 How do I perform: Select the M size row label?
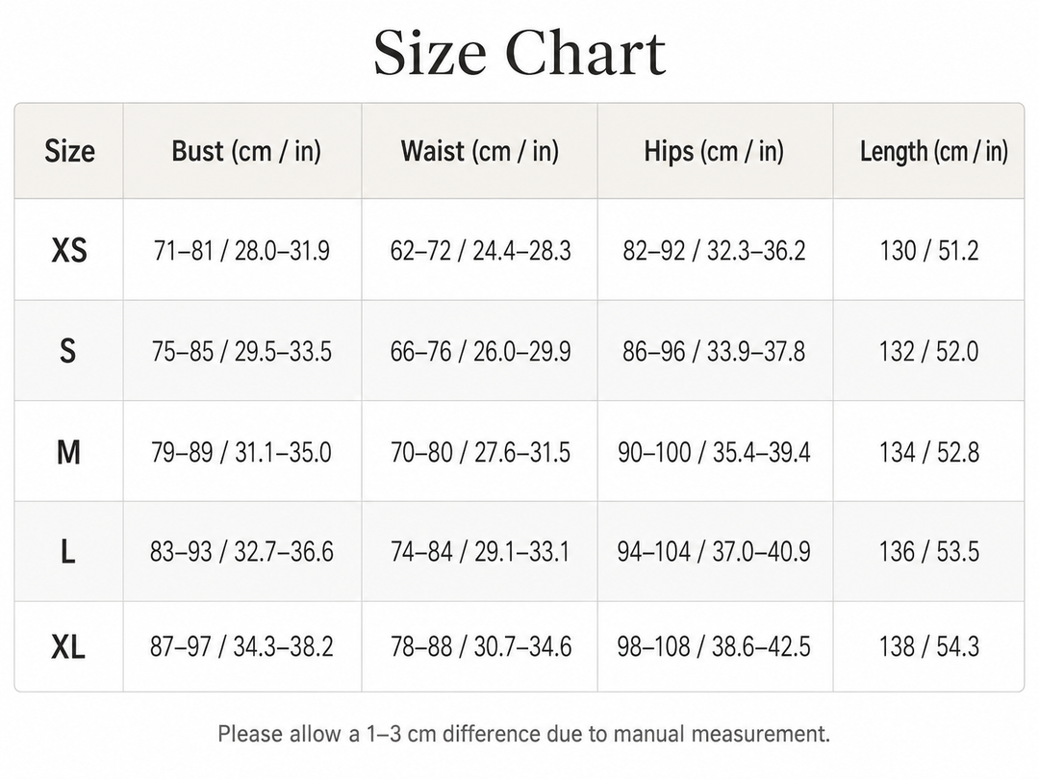click(68, 452)
